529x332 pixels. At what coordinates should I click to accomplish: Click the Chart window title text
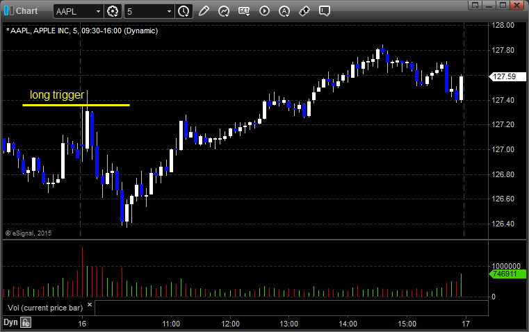(27, 11)
